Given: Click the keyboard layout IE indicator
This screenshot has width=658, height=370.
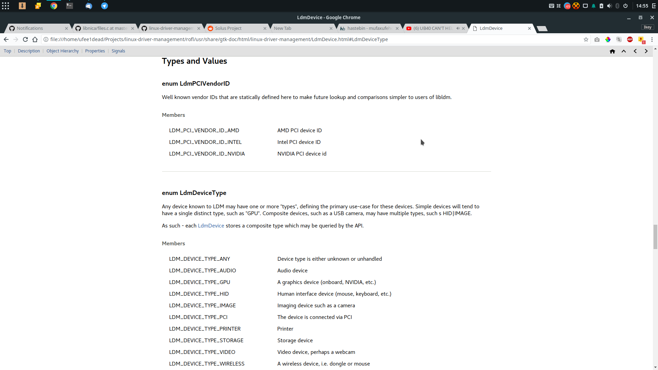Looking at the screenshot, I should (559, 6).
